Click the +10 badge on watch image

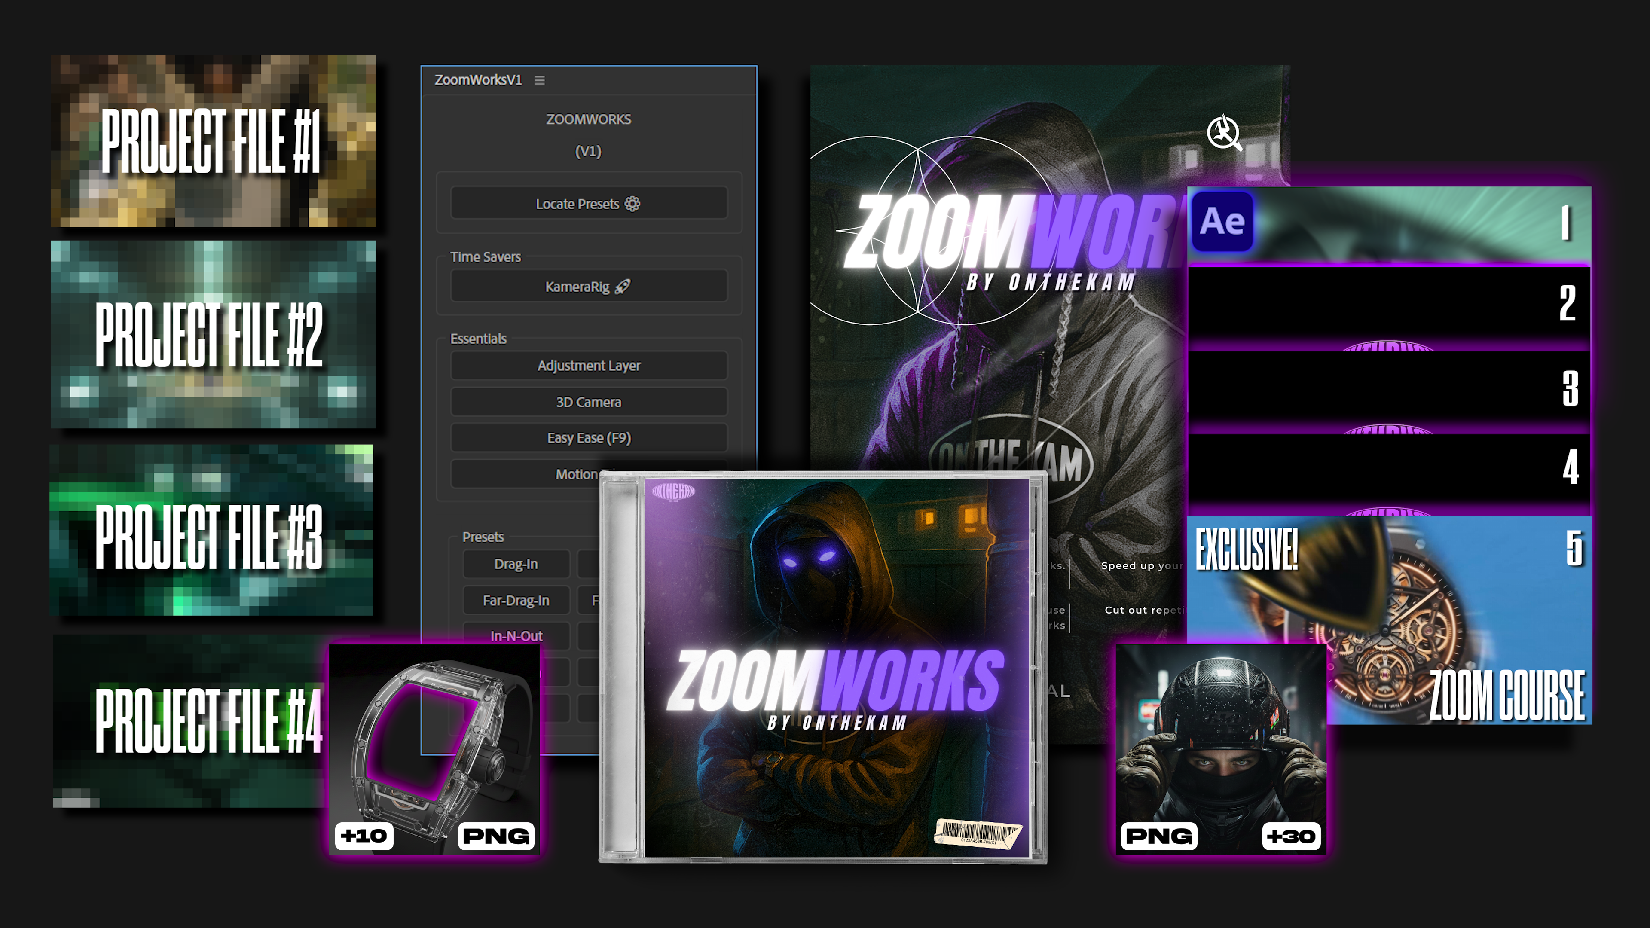(x=364, y=836)
